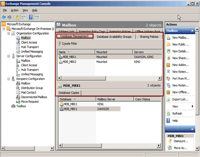Collapse the MDB_MBX1 actions section header
200x157 pixels.
(192, 129)
